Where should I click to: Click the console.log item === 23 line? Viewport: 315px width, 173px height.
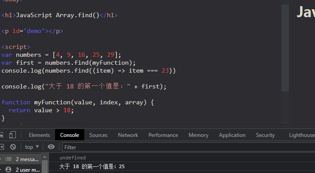[x=89, y=70]
